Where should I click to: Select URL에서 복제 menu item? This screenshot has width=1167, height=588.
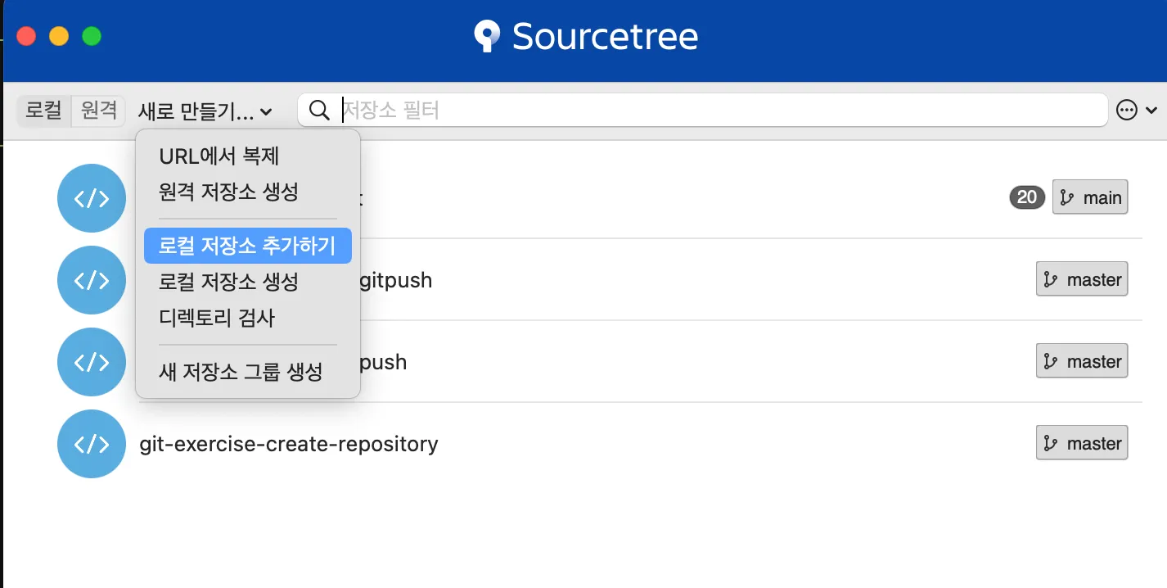point(248,156)
